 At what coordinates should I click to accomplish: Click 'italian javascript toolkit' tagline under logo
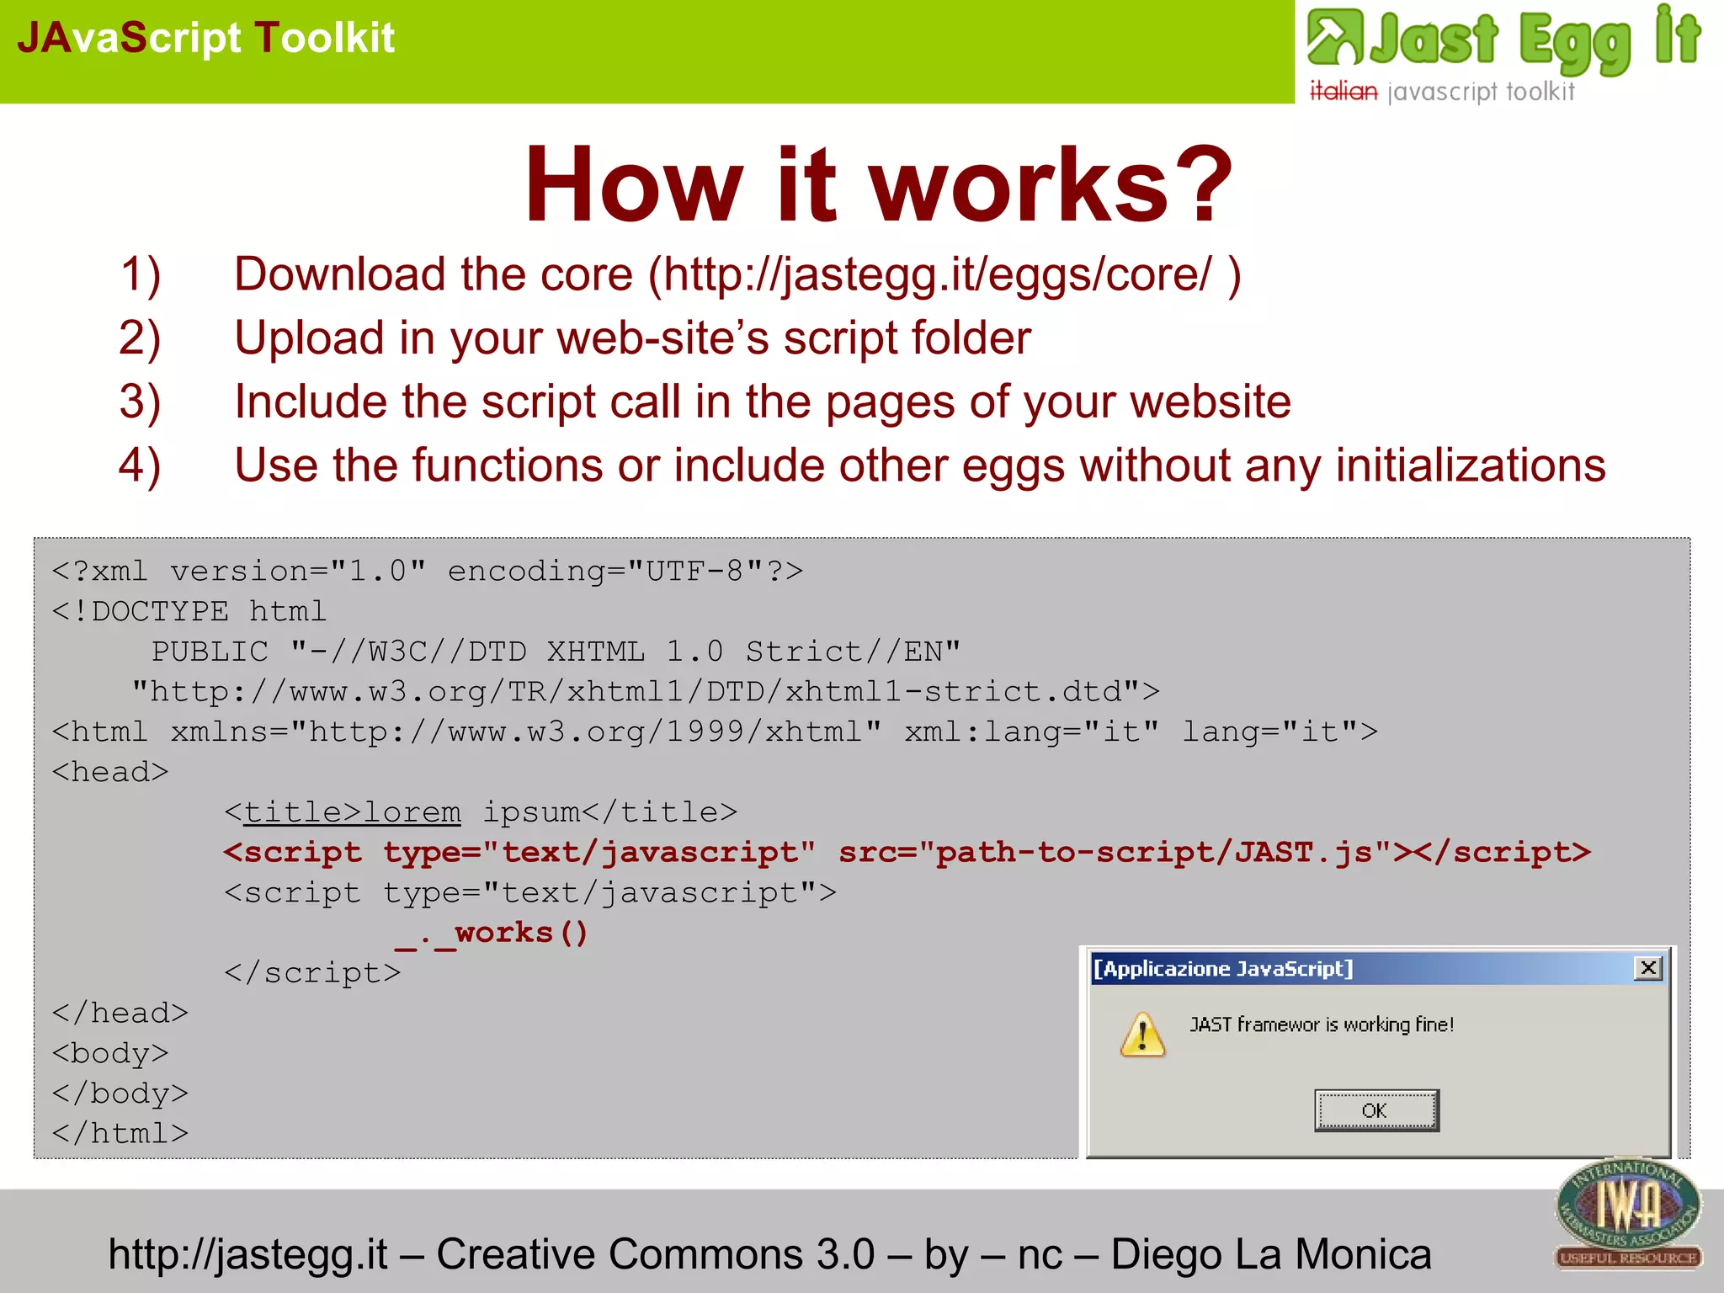coord(1442,91)
